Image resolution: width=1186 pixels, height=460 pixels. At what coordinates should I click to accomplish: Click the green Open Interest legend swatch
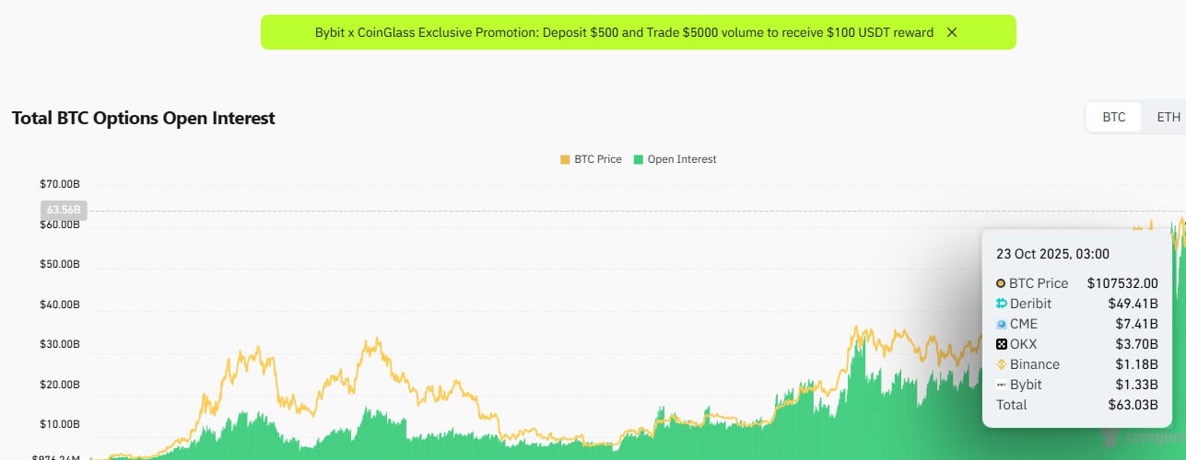[x=639, y=159]
